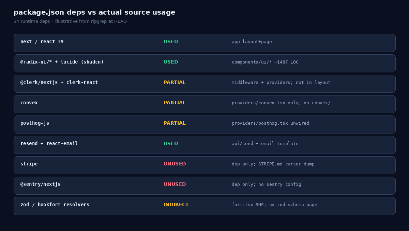This screenshot has width=409, height=231.
Task: Click the USED status in the resend row
Action: coord(171,144)
